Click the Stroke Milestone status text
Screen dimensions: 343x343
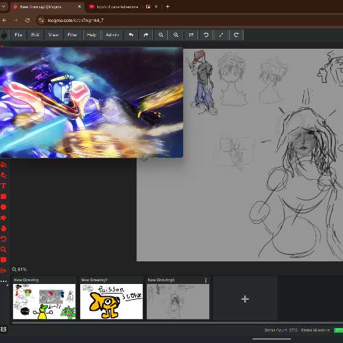315,330
